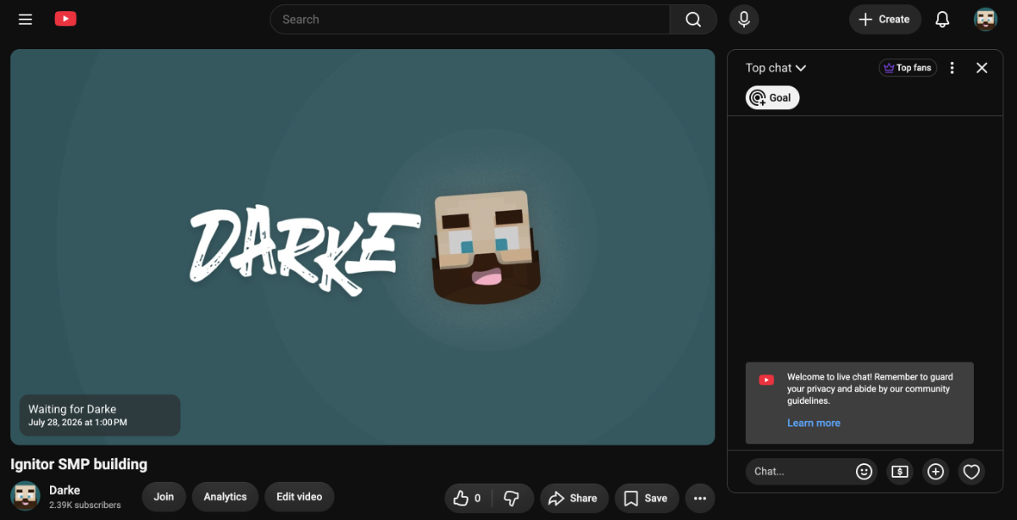Viewport: 1017px width, 520px height.
Task: Start voice search with microphone
Action: (x=744, y=19)
